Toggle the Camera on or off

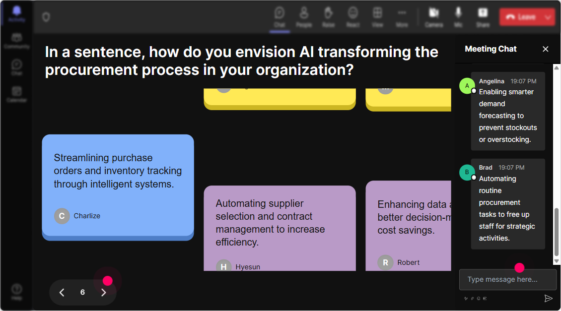(433, 17)
